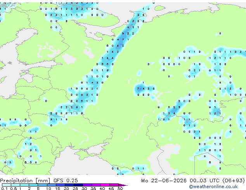The height and width of the screenshot is (190, 246).
Task: Click the "50" legend scale label
Action: pyautogui.click(x=120, y=188)
